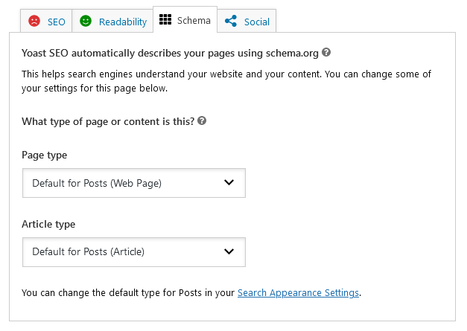Open the 'Default for Posts (Article)' select box
This screenshot has height=331, width=467.
(134, 252)
